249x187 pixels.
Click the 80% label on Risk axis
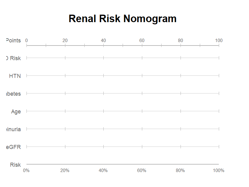pyautogui.click(x=180, y=170)
